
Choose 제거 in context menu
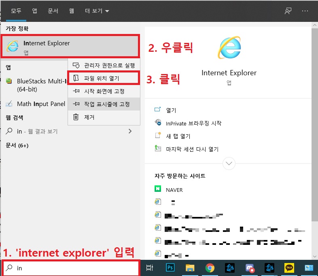point(104,117)
